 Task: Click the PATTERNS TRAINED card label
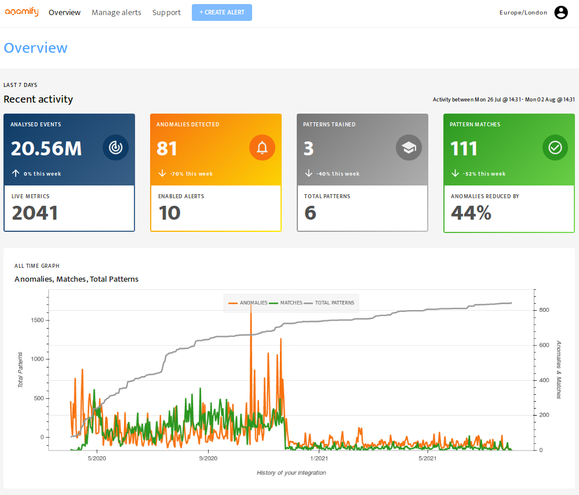[x=329, y=125]
